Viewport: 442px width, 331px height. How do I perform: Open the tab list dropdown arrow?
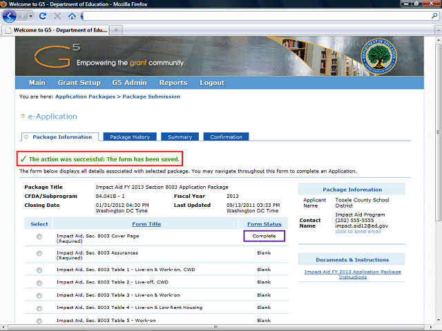(439, 30)
